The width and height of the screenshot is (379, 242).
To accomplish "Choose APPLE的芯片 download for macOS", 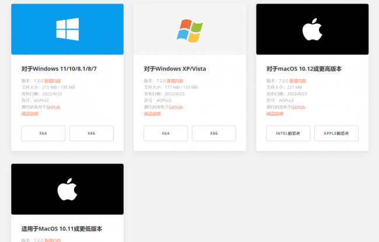I will [336, 133].
